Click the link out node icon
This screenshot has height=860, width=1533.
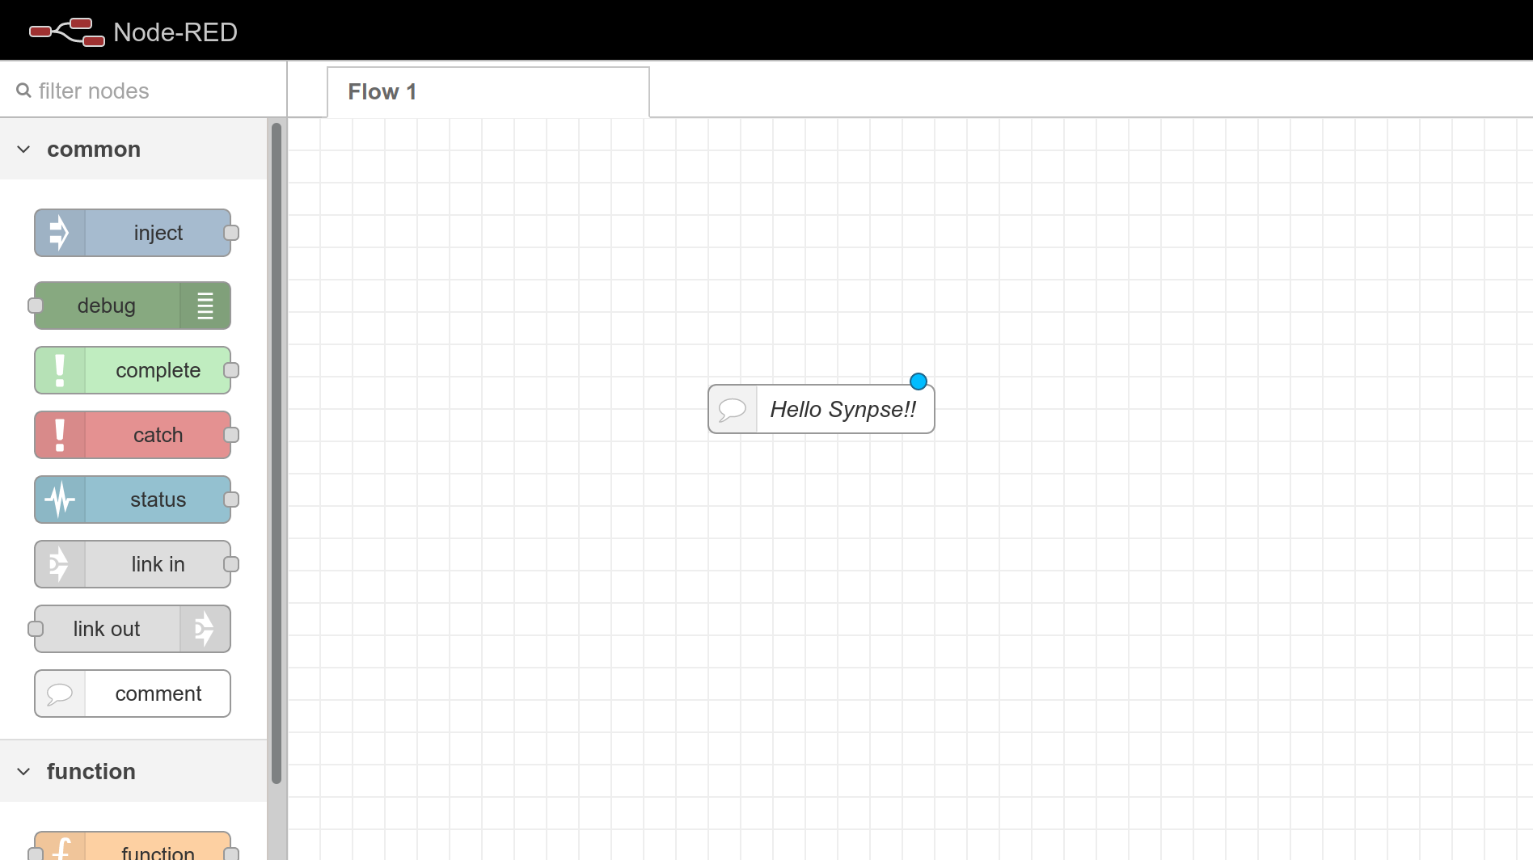point(205,629)
